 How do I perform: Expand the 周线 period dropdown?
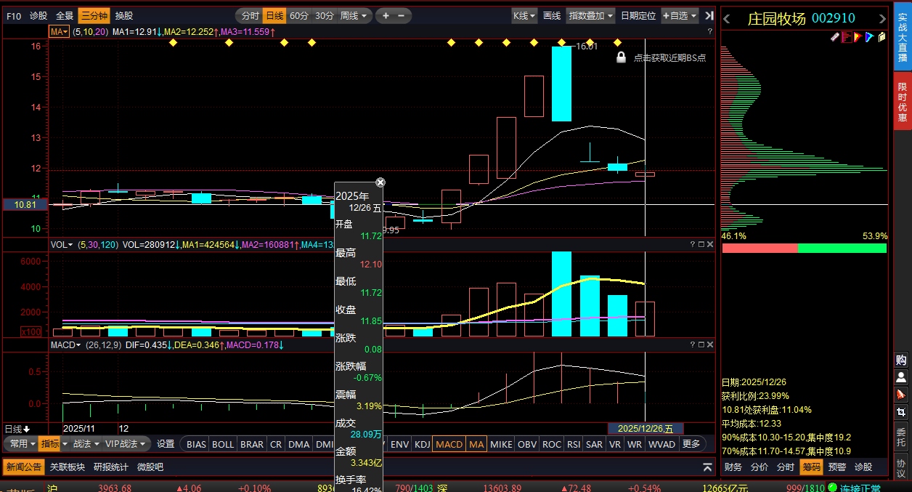coord(354,15)
